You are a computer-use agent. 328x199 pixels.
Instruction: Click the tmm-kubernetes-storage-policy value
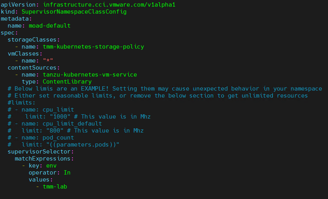click(93, 47)
